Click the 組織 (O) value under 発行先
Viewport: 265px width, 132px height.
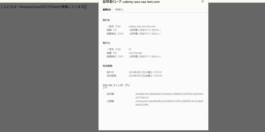pyautogui.click(x=145, y=30)
